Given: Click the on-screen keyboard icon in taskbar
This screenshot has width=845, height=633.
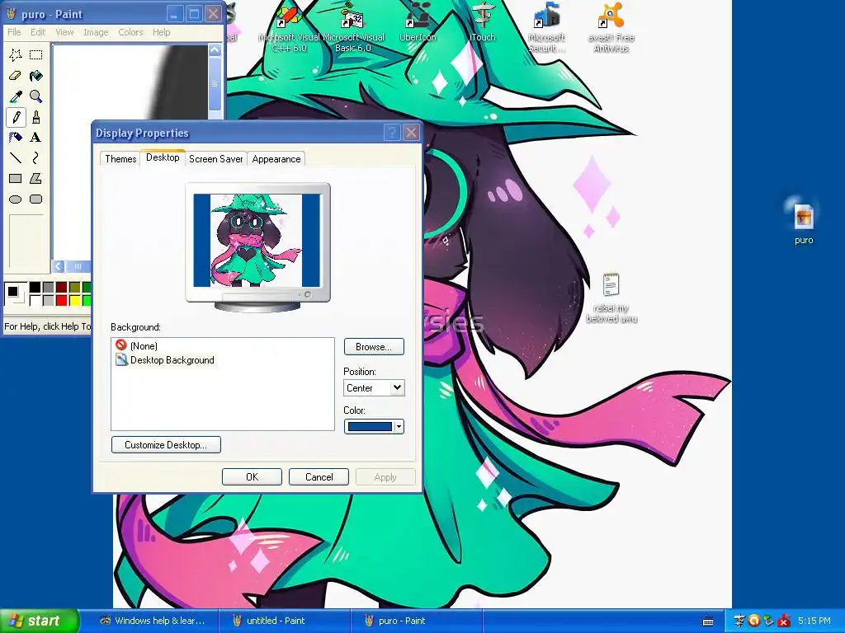Looking at the screenshot, I should click(x=708, y=621).
